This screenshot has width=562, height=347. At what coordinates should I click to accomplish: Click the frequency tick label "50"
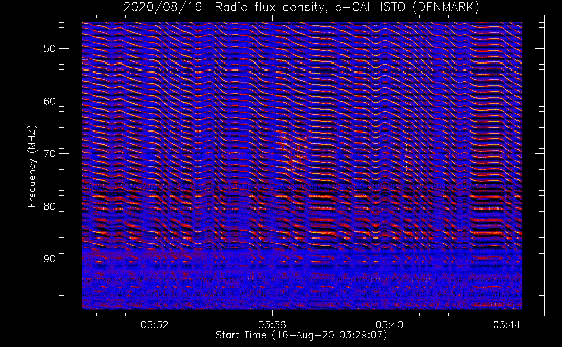click(x=50, y=48)
